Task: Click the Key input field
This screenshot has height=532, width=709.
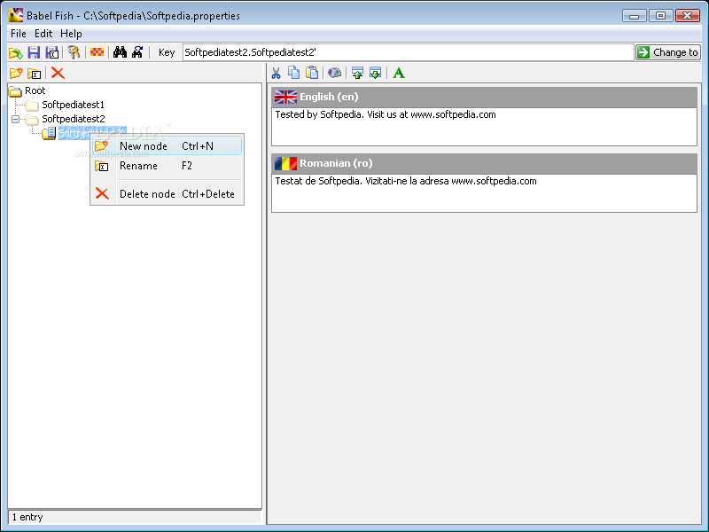Action: (x=408, y=52)
